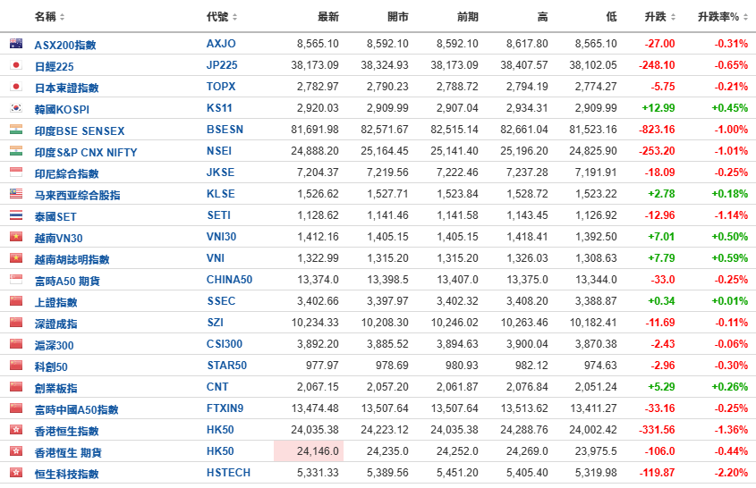Open the 上證指數 index link
The width and height of the screenshot is (756, 488).
(x=55, y=302)
